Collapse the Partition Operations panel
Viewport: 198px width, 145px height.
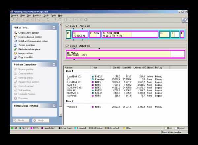(x=54, y=65)
